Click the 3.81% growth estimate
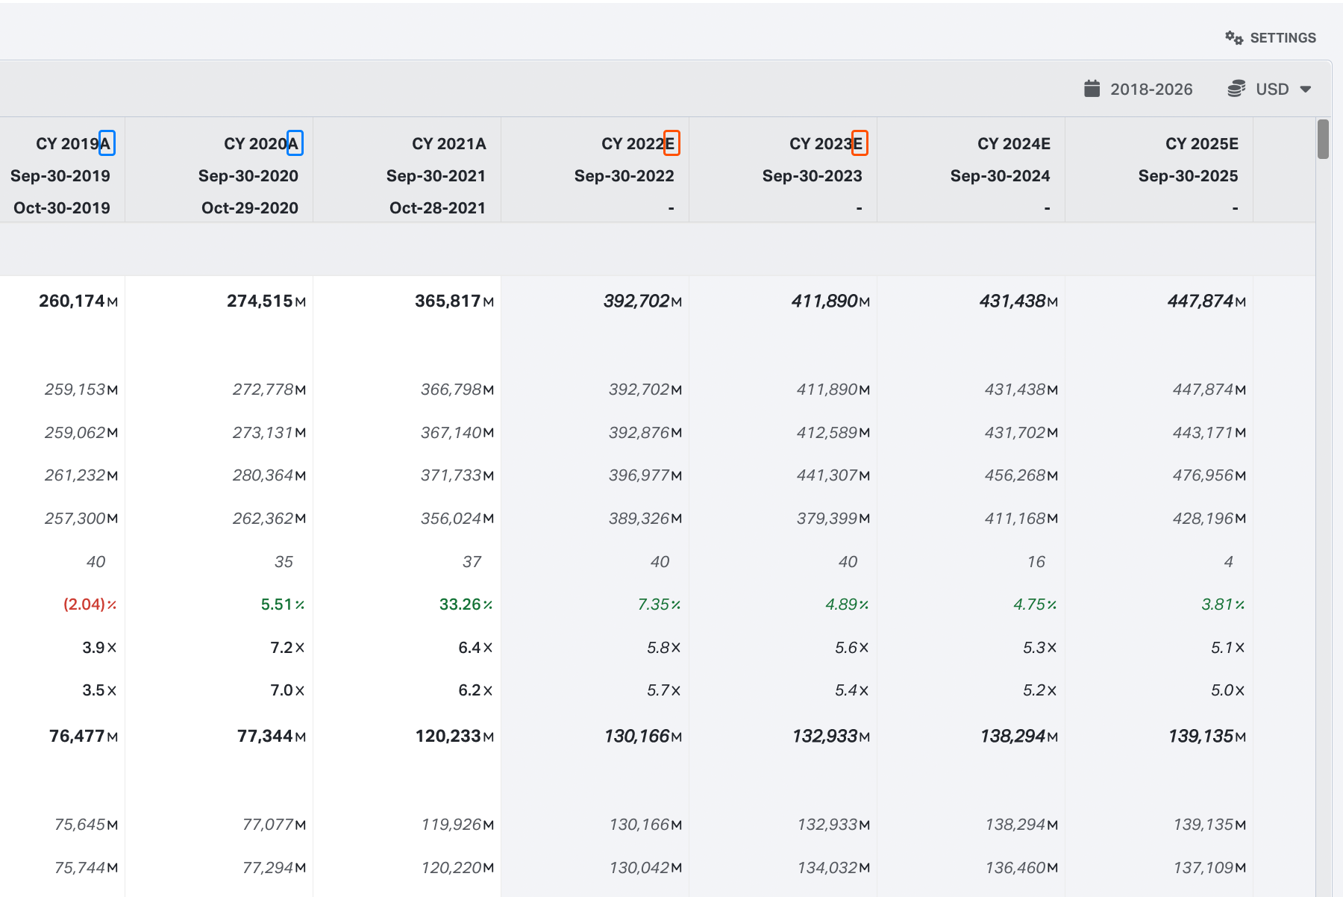 point(1224,604)
